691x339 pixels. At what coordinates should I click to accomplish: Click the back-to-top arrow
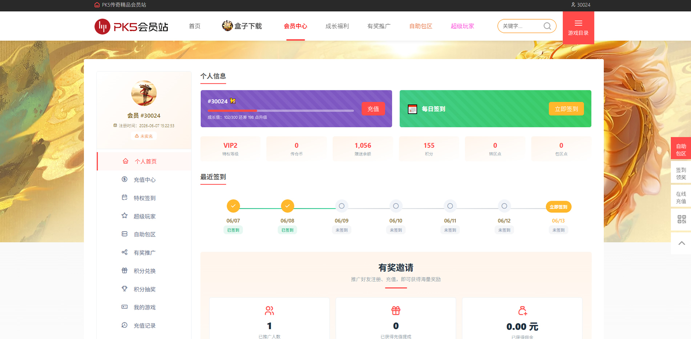pos(682,243)
